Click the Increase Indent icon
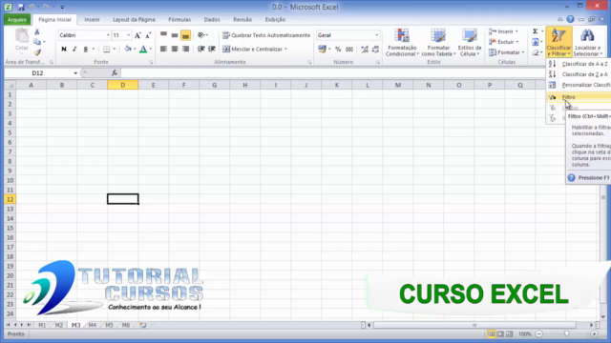Viewport: 611px width, 343px height. 212,49
